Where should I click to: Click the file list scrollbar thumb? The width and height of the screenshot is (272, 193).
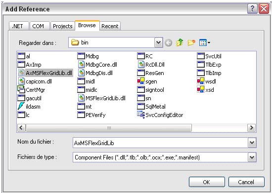(109, 128)
